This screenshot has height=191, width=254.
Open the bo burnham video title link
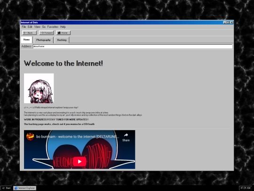pyautogui.click(x=78, y=137)
